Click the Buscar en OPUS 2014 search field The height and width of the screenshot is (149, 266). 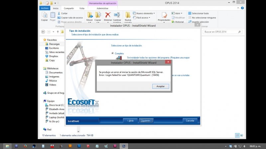[x=221, y=32]
